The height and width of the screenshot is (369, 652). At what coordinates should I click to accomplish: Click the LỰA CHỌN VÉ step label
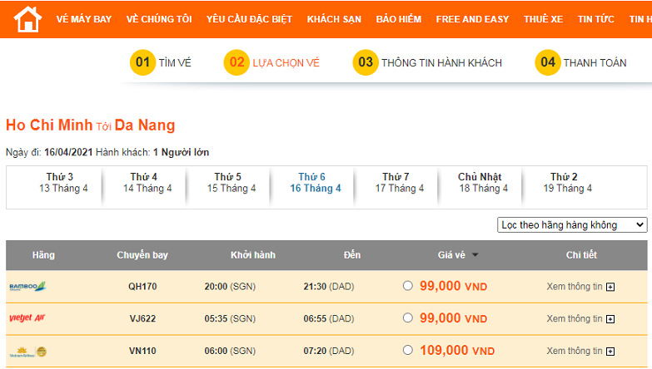click(x=286, y=62)
